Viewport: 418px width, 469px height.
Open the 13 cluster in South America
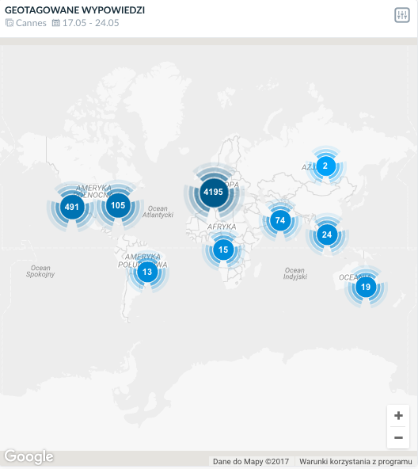pyautogui.click(x=147, y=272)
